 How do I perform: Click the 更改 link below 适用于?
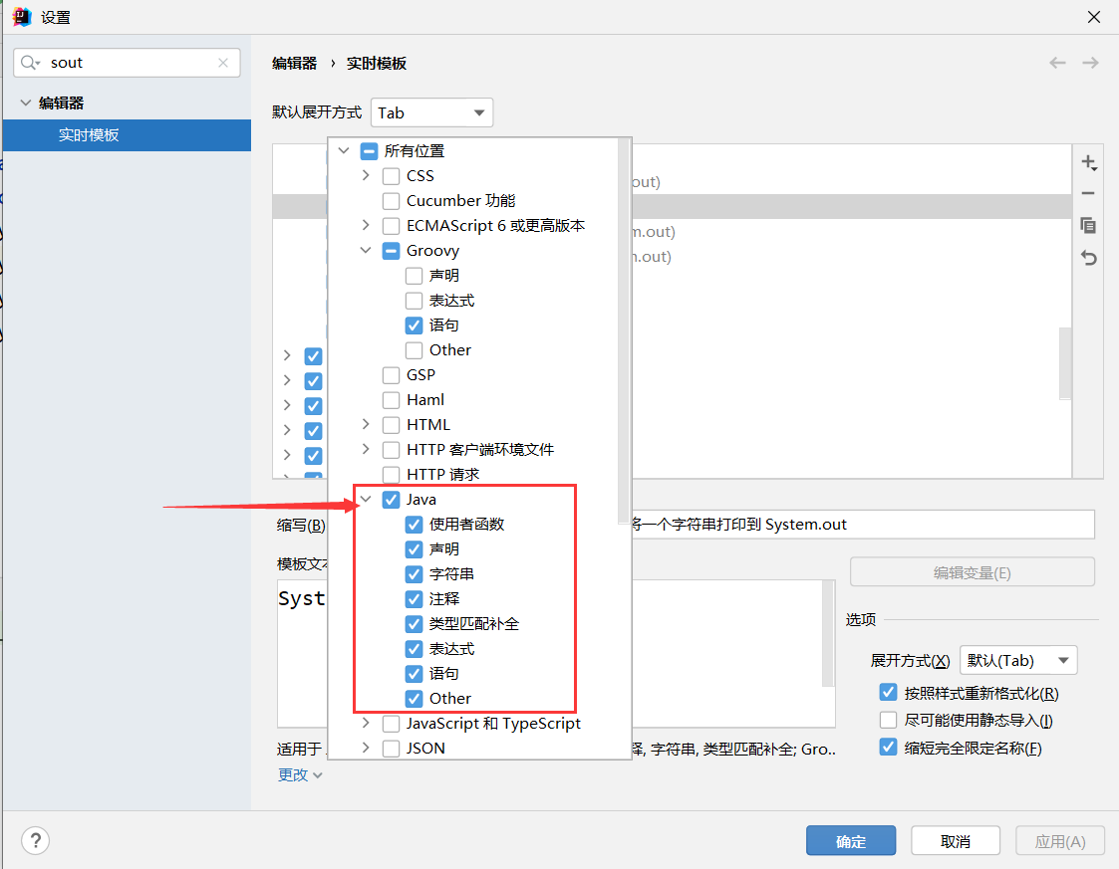(294, 774)
